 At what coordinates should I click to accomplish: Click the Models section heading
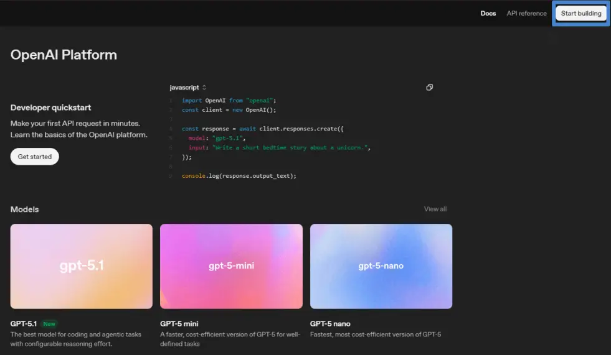click(24, 210)
